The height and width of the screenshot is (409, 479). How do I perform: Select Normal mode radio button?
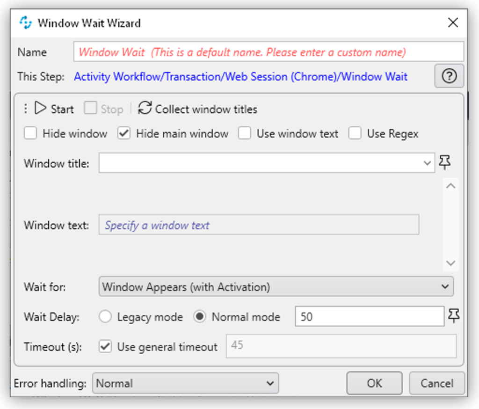point(200,317)
